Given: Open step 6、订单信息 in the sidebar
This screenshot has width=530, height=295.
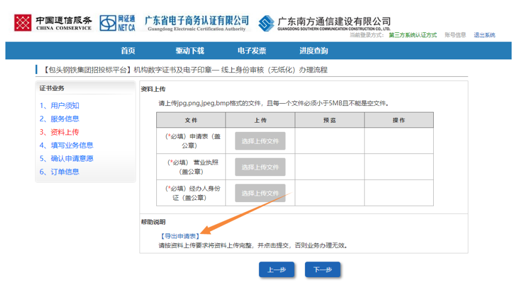Looking at the screenshot, I should [x=59, y=172].
